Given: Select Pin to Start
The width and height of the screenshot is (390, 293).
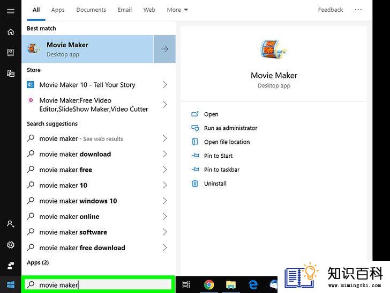Looking at the screenshot, I should [218, 156].
